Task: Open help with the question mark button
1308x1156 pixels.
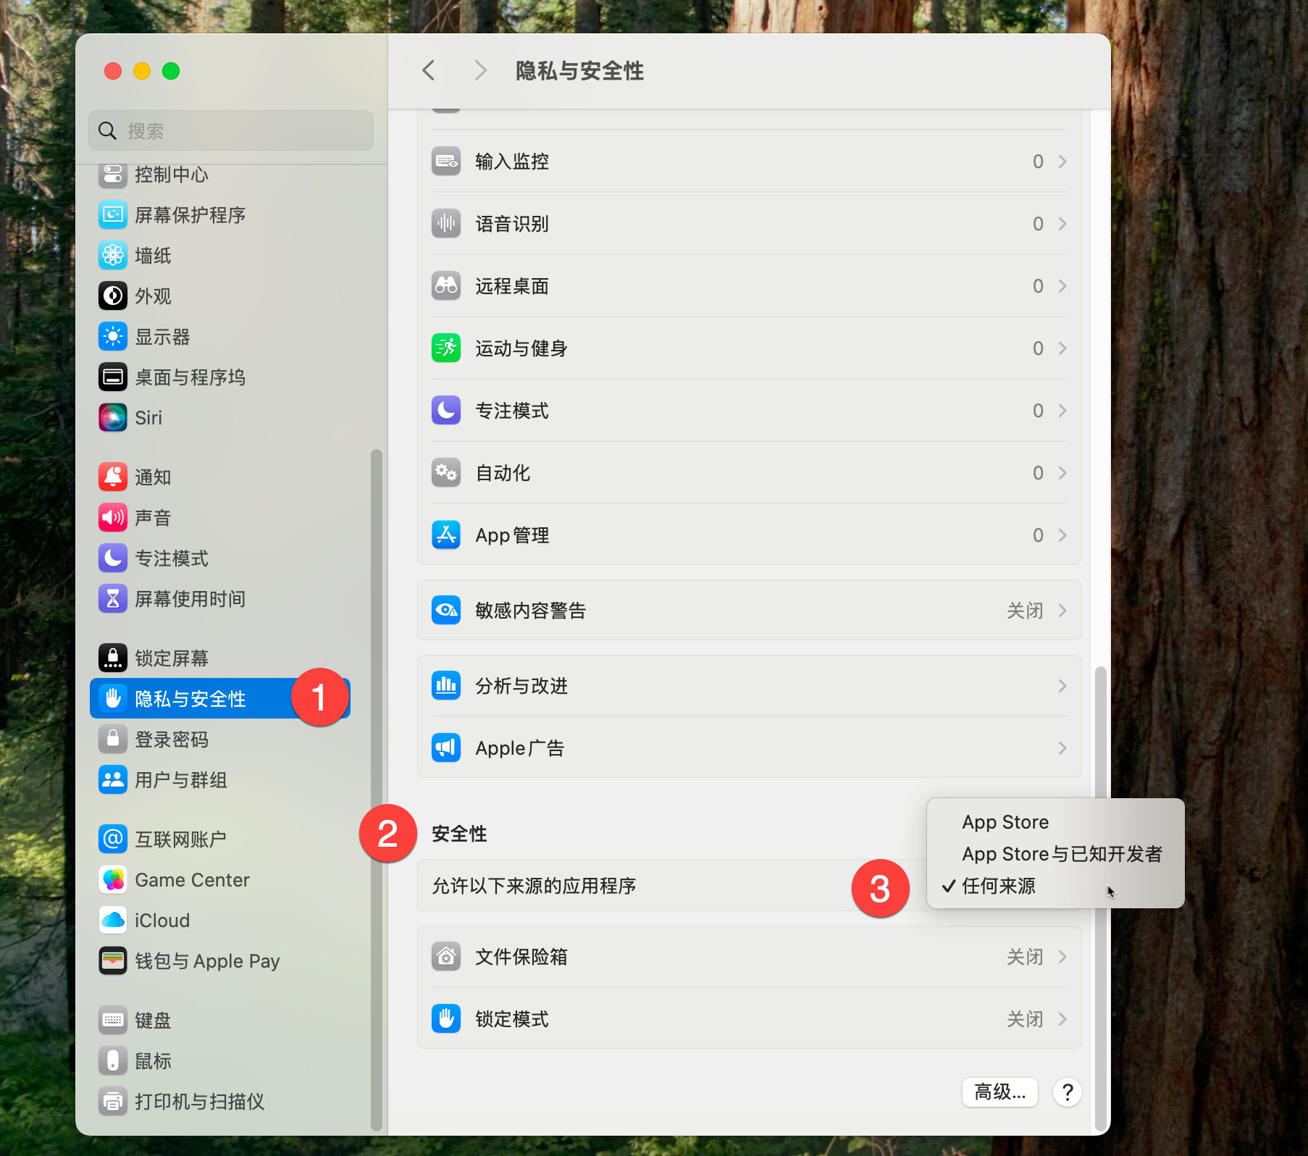Action: [x=1068, y=1092]
